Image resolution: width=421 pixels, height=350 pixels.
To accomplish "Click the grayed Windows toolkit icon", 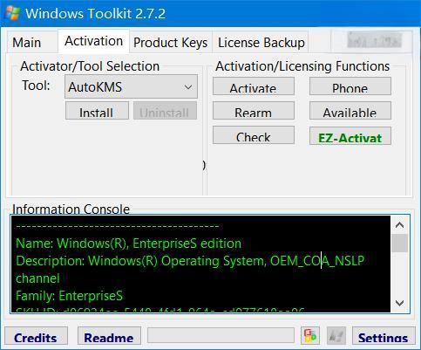I will [336, 335].
